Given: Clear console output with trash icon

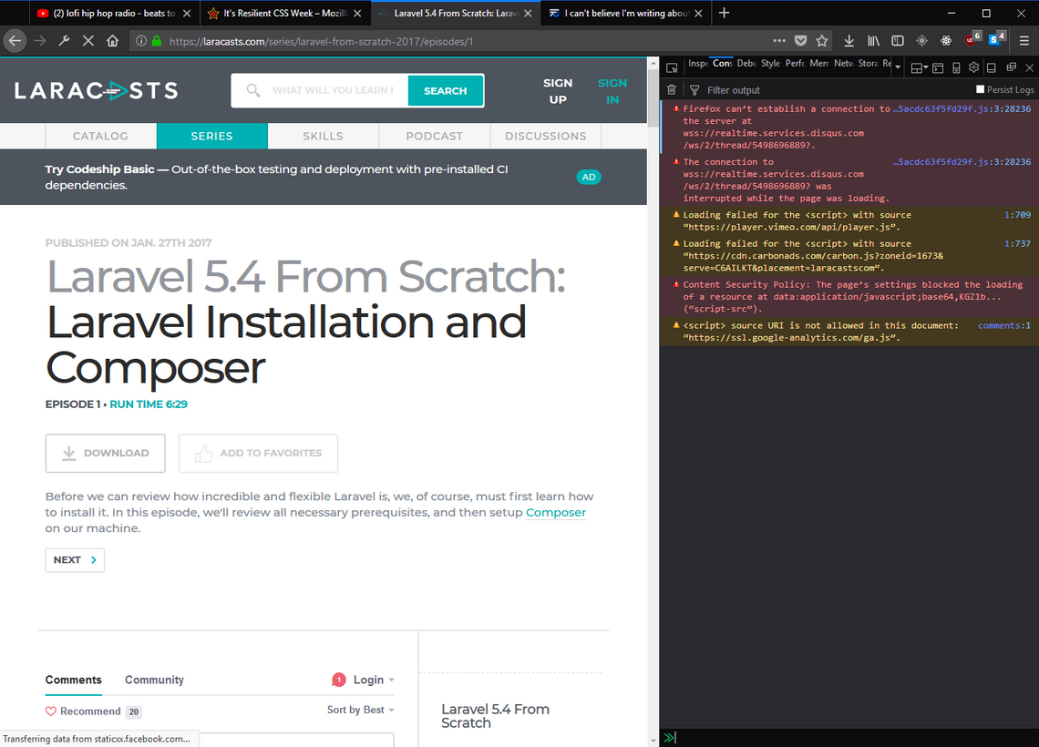Looking at the screenshot, I should coord(671,90).
